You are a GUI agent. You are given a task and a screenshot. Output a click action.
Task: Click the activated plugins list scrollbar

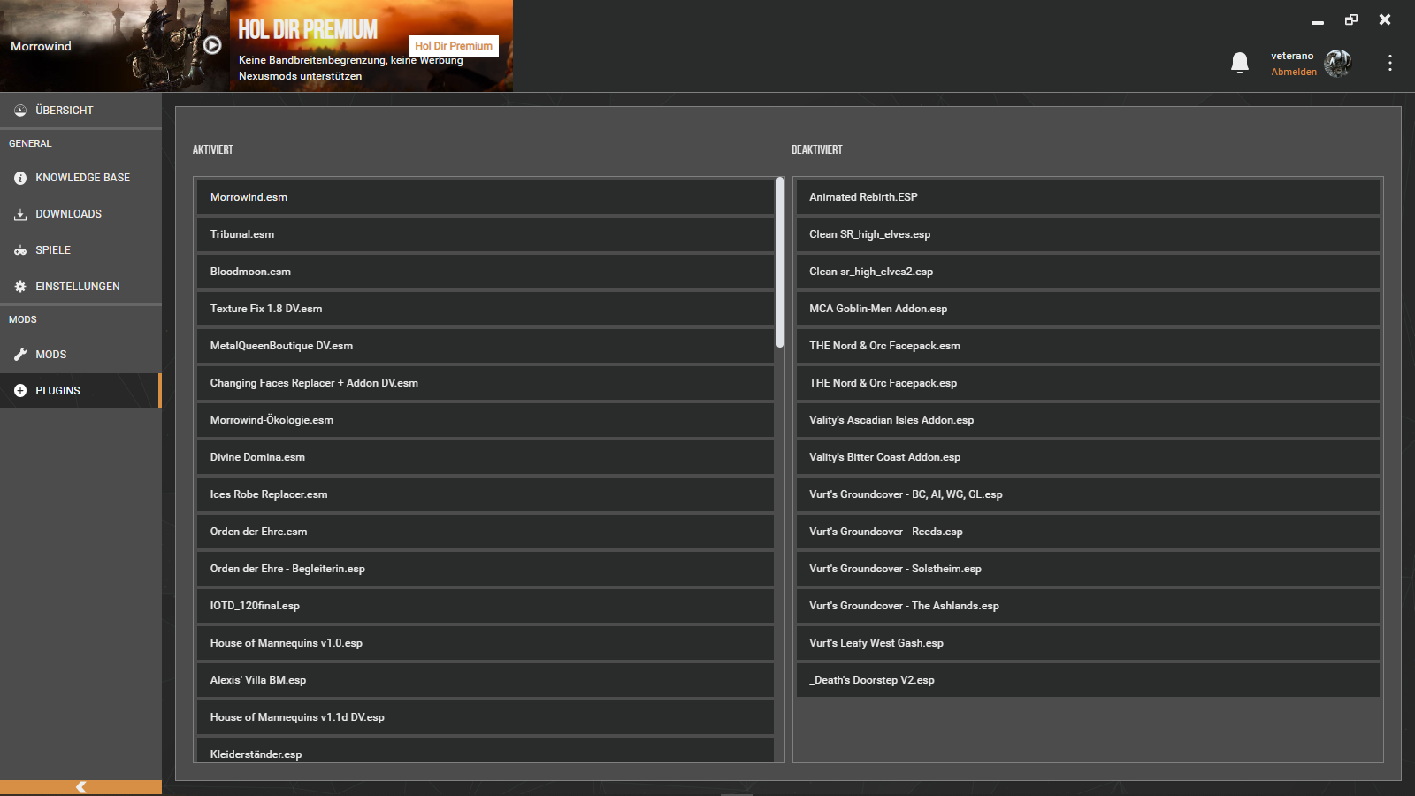click(779, 262)
